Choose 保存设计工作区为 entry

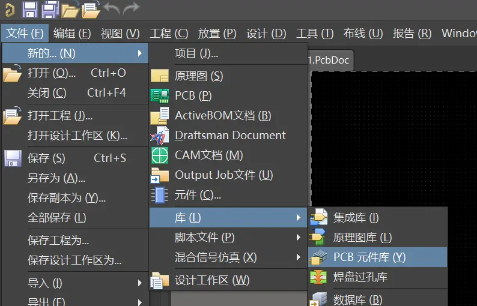(75, 260)
